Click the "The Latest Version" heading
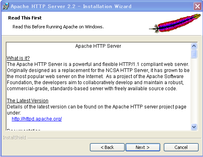This screenshot has height=157, width=203. (27, 101)
